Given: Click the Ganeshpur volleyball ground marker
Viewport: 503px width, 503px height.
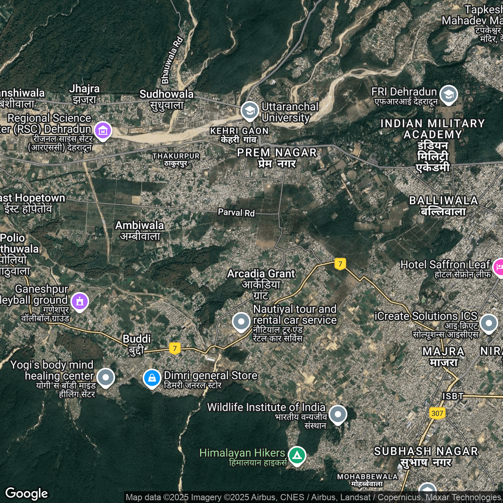Looking at the screenshot, I should (80, 301).
